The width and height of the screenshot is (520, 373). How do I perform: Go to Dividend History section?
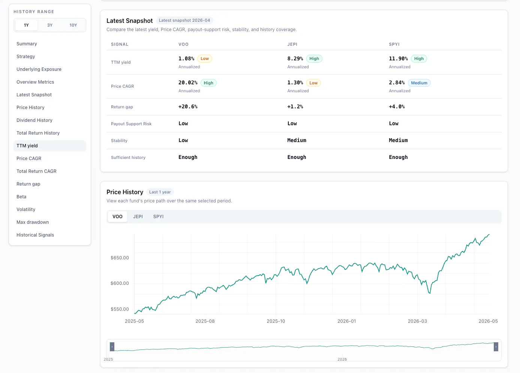(50, 120)
